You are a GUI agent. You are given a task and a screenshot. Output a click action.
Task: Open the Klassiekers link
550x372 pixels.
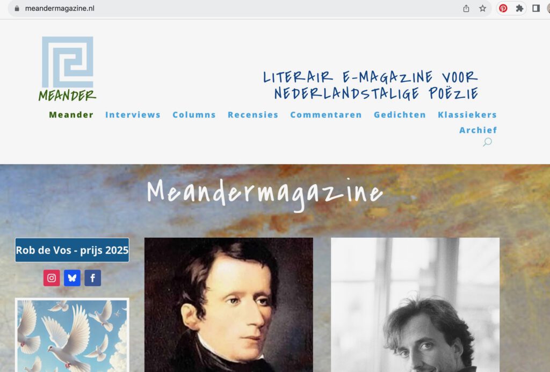467,115
